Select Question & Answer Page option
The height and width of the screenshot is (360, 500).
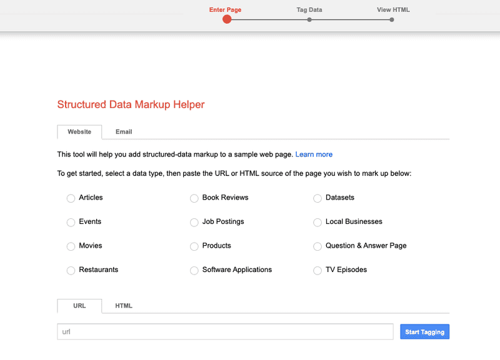(317, 246)
